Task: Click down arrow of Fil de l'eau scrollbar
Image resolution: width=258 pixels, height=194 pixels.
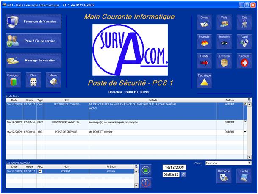Action: (x=250, y=157)
